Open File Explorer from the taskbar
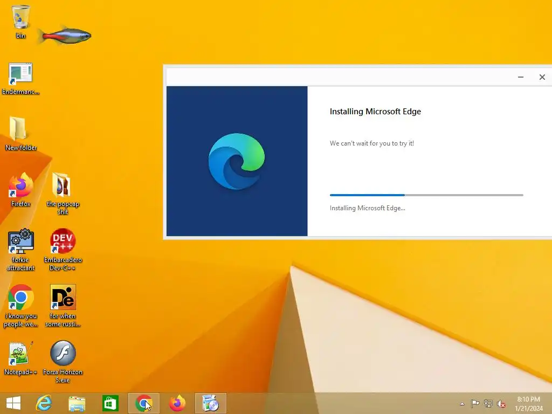552x414 pixels. [77, 403]
